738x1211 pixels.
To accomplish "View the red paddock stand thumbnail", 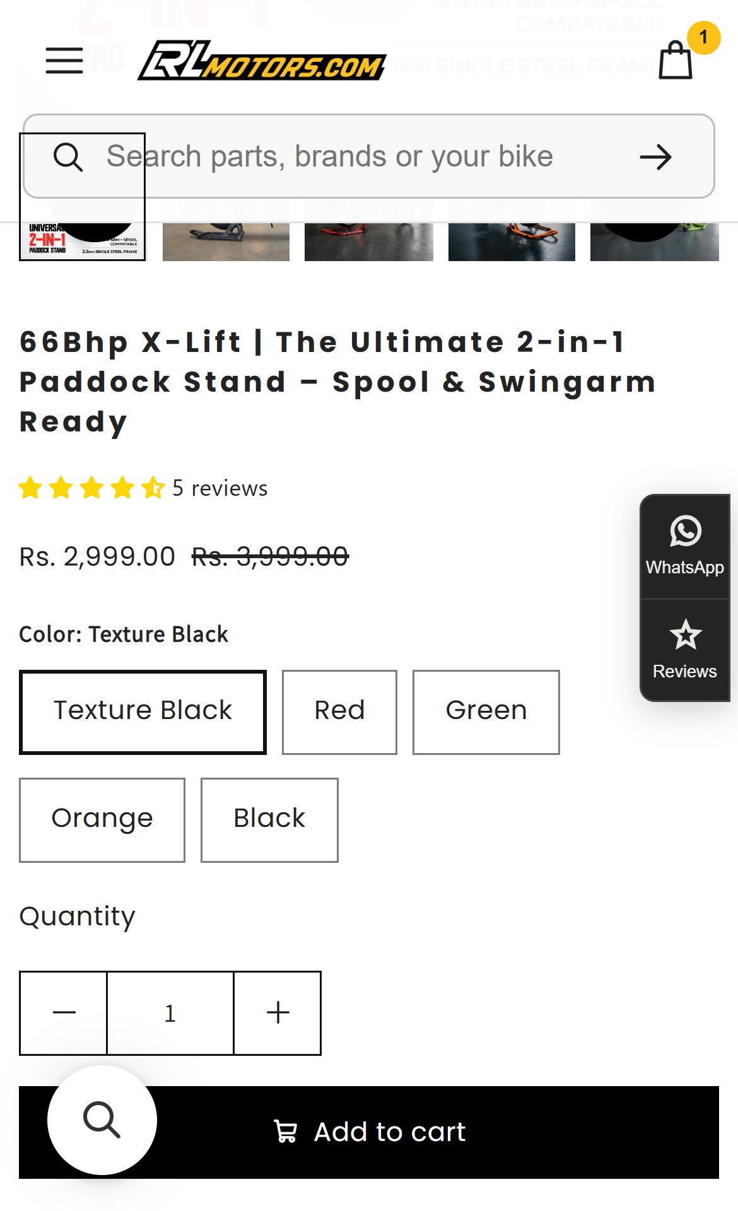I will tap(369, 241).
